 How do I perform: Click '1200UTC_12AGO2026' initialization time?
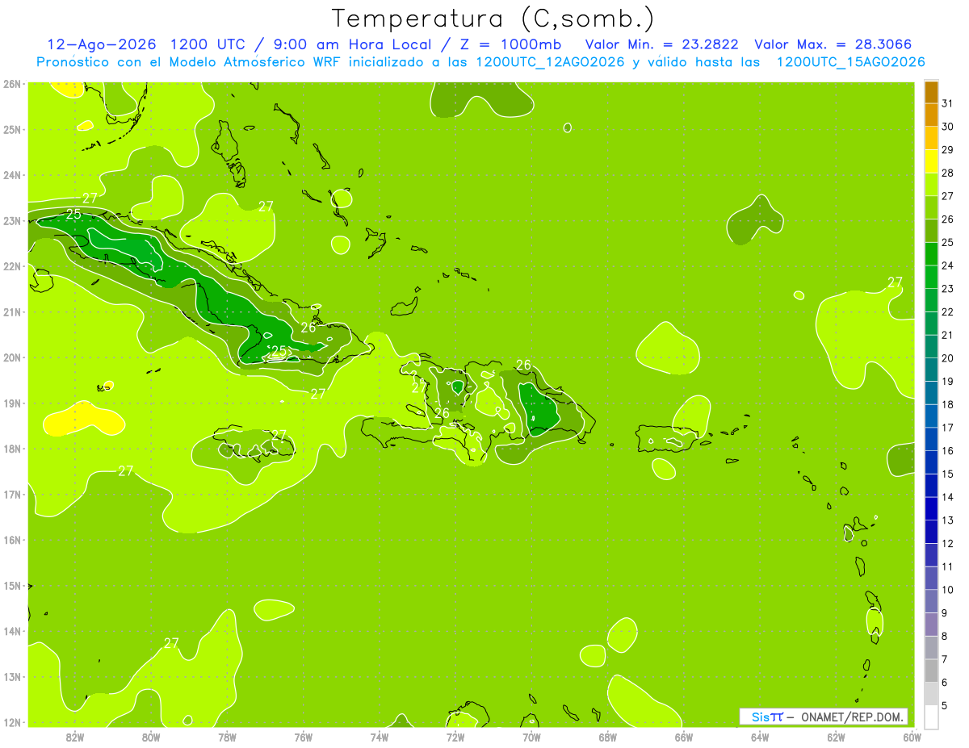coord(550,62)
